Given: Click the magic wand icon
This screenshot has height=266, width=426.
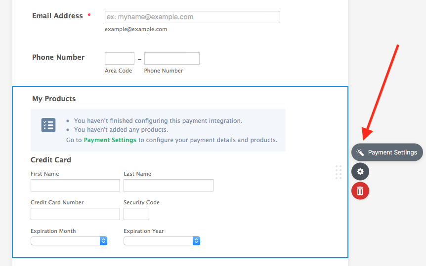Looking at the screenshot, I should pos(360,152).
